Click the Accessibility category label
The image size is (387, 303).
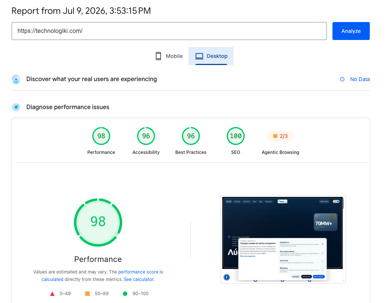click(146, 152)
